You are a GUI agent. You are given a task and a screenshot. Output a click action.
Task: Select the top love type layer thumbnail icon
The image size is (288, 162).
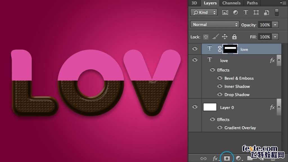point(210,48)
